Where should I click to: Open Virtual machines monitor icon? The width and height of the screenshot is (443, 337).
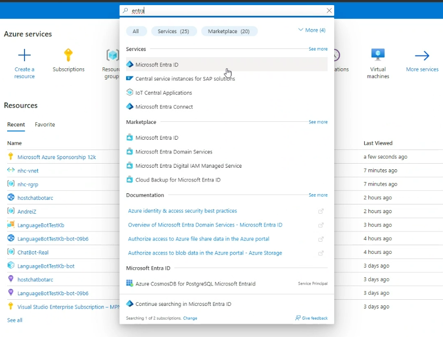tap(378, 55)
